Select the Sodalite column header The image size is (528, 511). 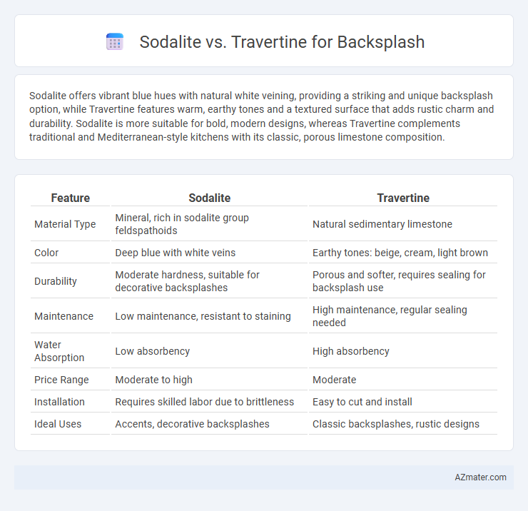[210, 198]
